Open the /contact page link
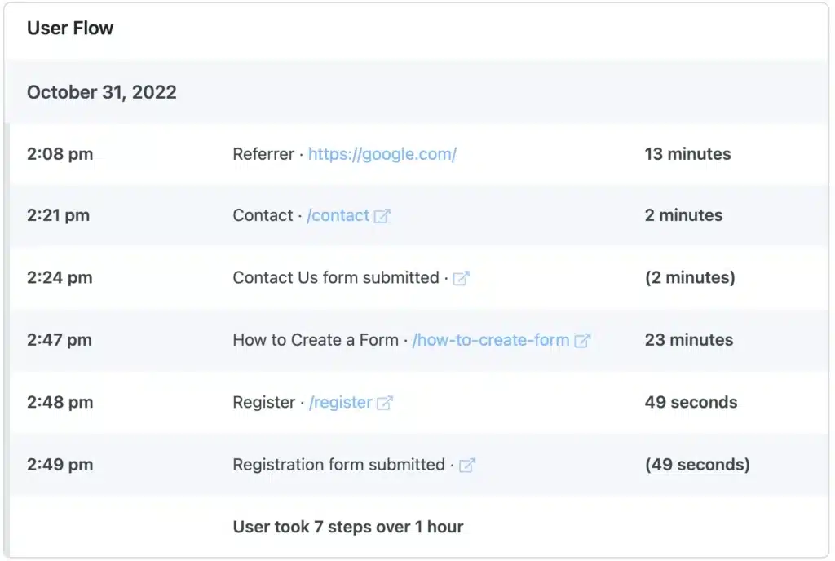This screenshot has height=561, width=835. coord(338,215)
